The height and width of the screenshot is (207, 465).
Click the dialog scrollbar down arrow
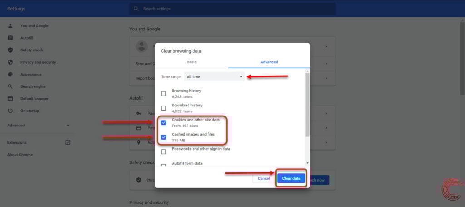coord(307,163)
